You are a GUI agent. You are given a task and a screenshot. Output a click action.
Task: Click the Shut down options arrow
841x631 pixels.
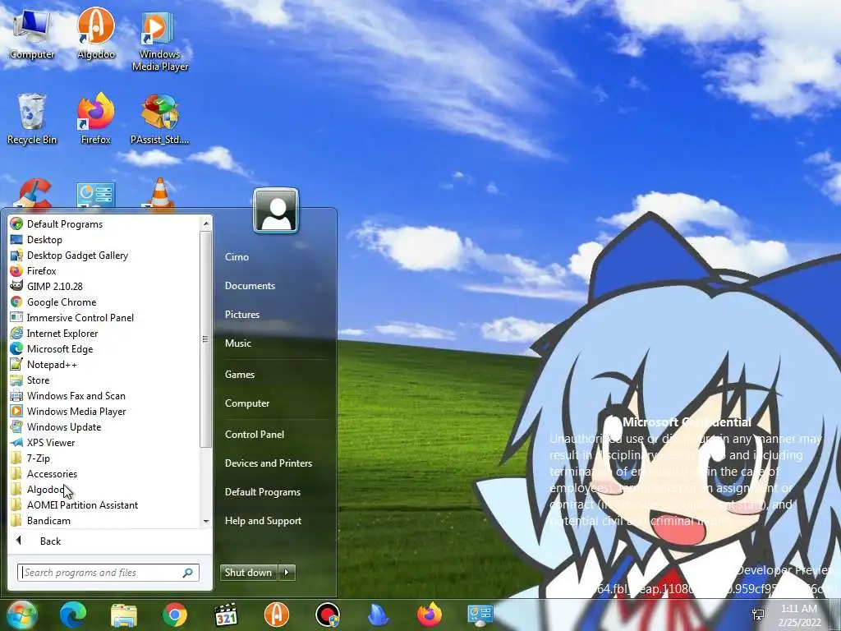tap(287, 572)
